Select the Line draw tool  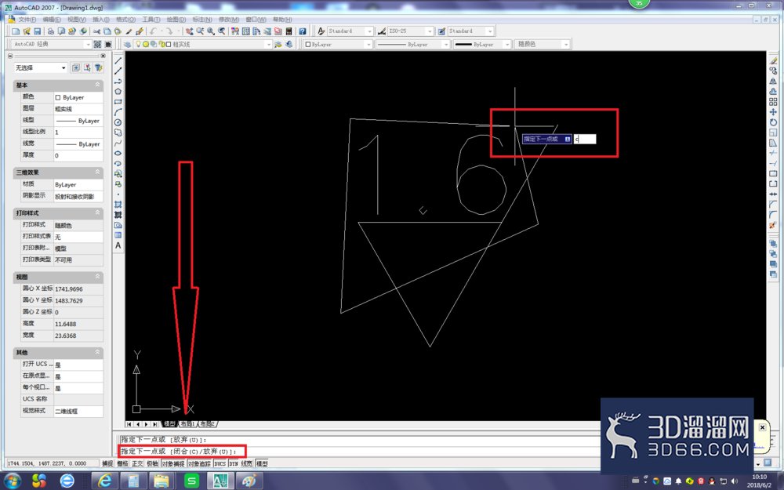[x=118, y=60]
